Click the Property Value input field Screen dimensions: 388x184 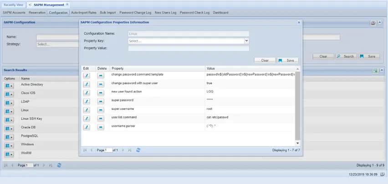[189, 48]
